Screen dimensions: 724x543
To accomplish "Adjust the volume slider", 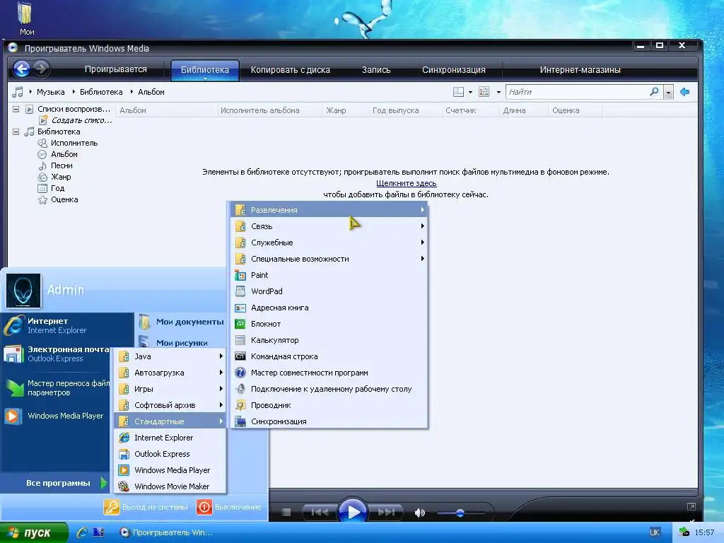I will tap(460, 513).
